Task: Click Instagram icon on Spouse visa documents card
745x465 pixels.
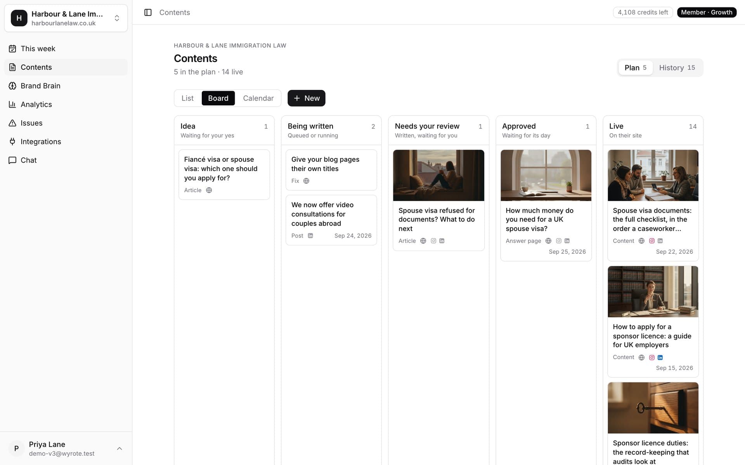Action: [652, 241]
